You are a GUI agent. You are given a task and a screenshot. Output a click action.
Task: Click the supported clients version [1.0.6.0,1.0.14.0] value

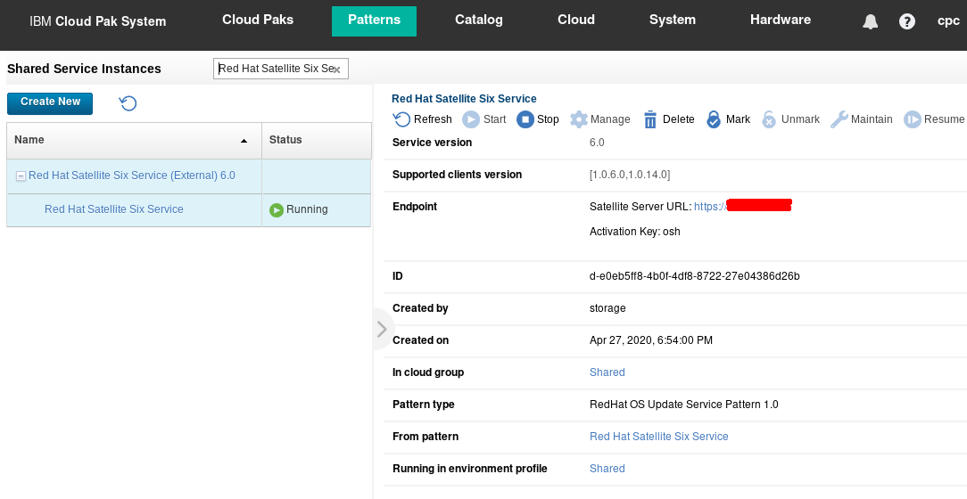[x=630, y=175]
